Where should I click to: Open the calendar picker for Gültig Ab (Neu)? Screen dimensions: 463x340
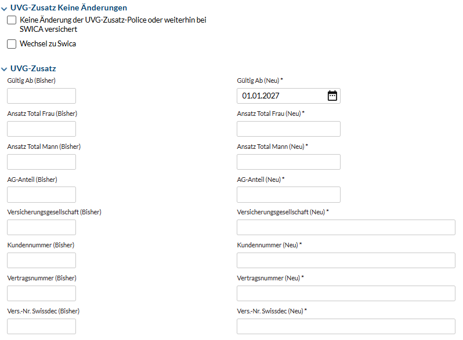[x=332, y=96]
